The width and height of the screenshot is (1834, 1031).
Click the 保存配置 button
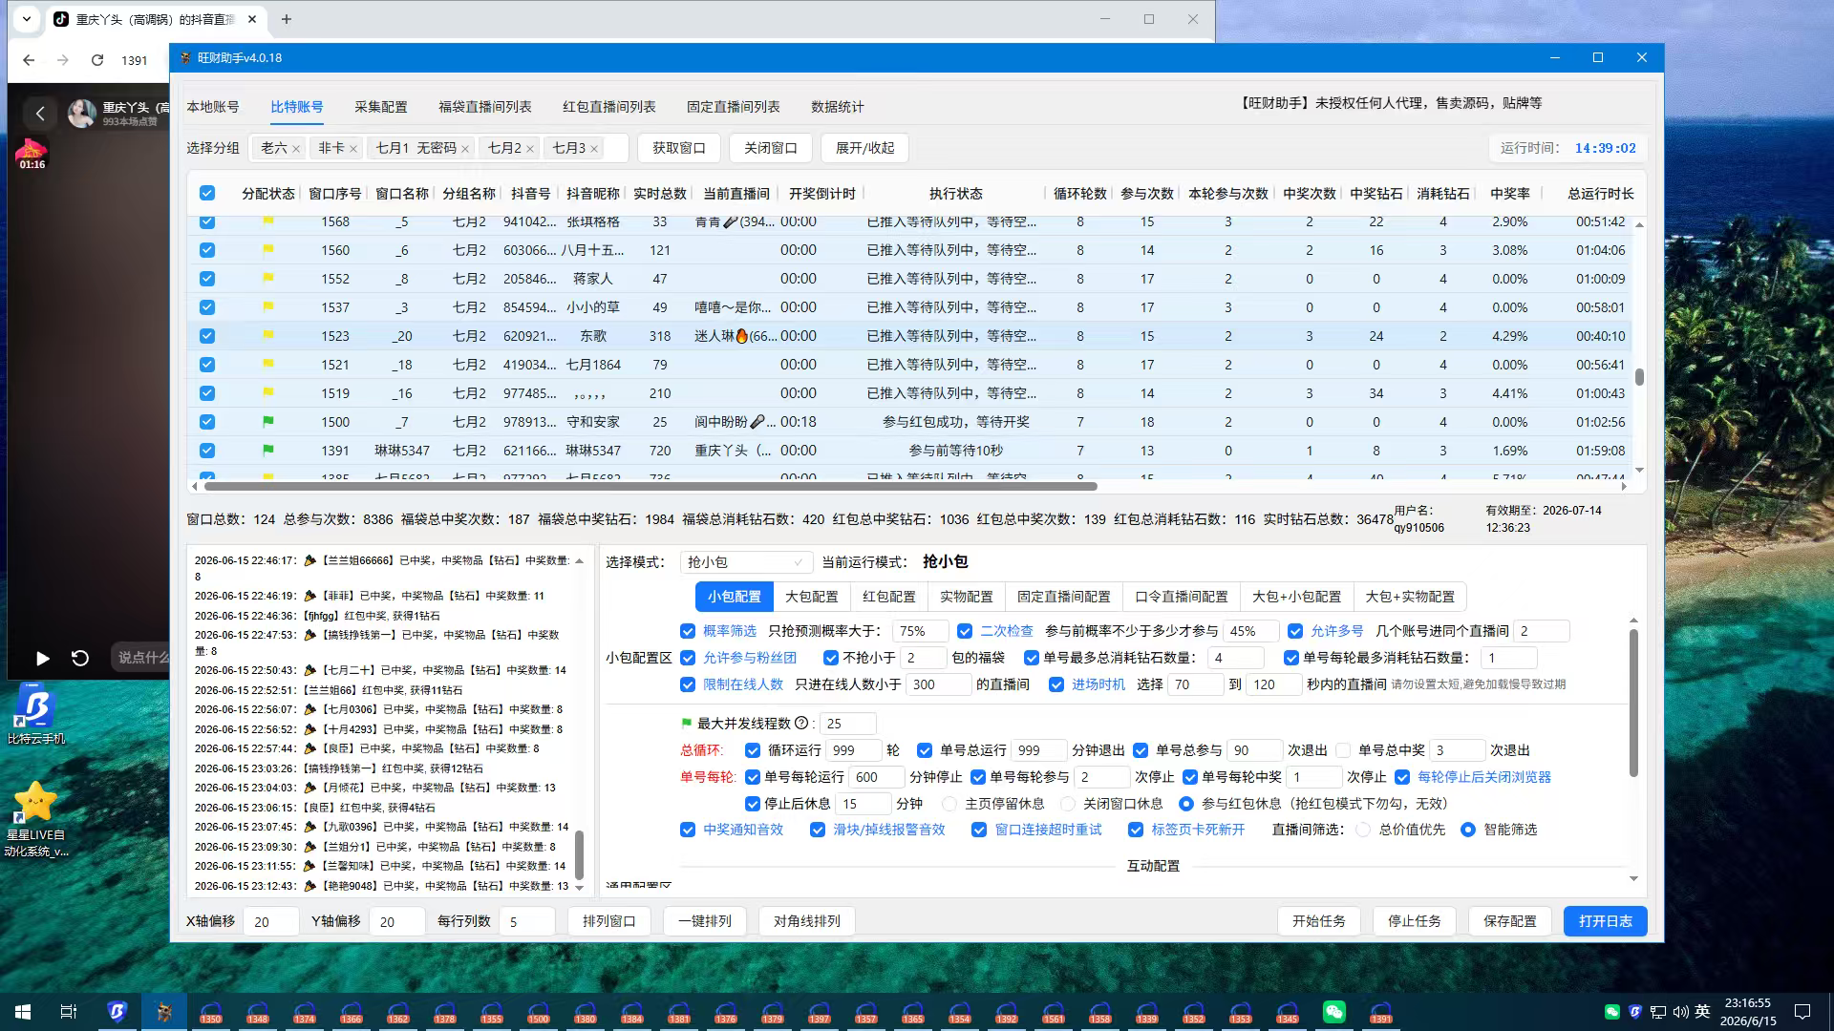tap(1510, 921)
